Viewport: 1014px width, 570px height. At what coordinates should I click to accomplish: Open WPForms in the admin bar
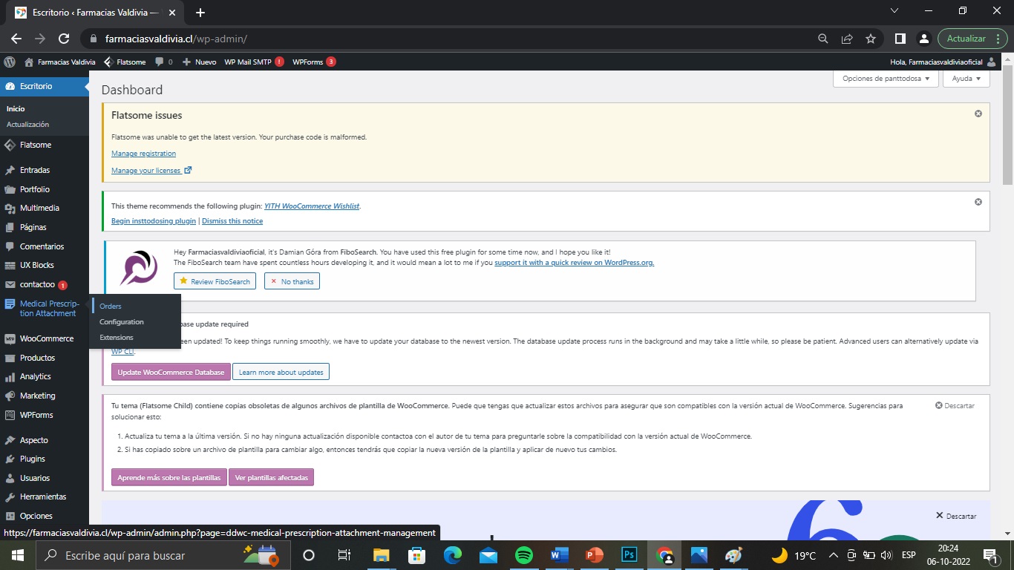pos(314,62)
